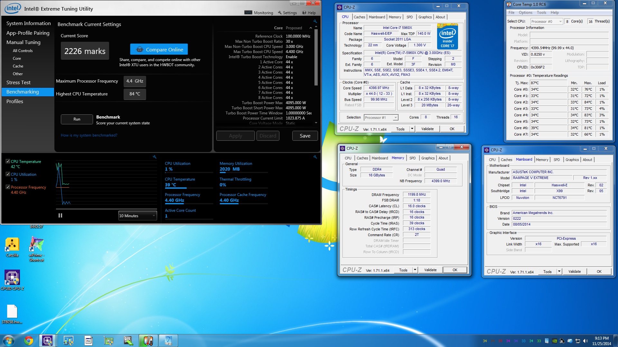Open the How is my system benchmarked link
This screenshot has width=618, height=347.
(89, 135)
